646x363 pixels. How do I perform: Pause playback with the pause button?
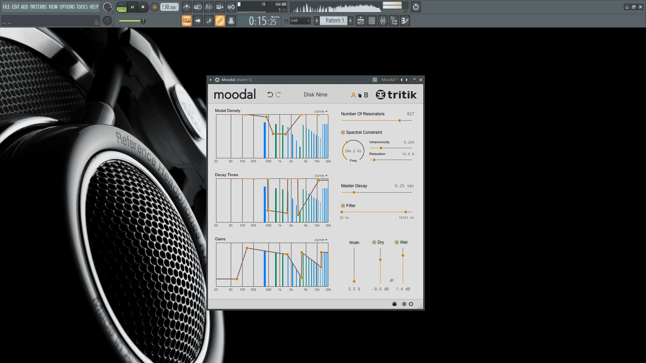click(x=132, y=7)
